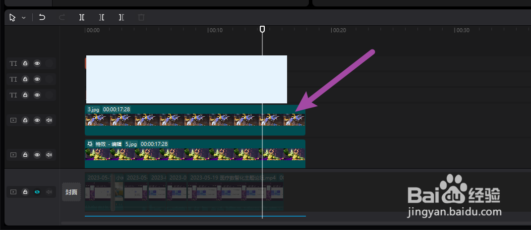Click the 00:00:17:28 duration on 5.jpg clip

[x=154, y=144]
